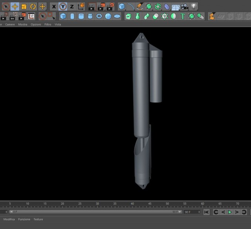
Task: Toggle Z axis lock
Action: (x=72, y=7)
